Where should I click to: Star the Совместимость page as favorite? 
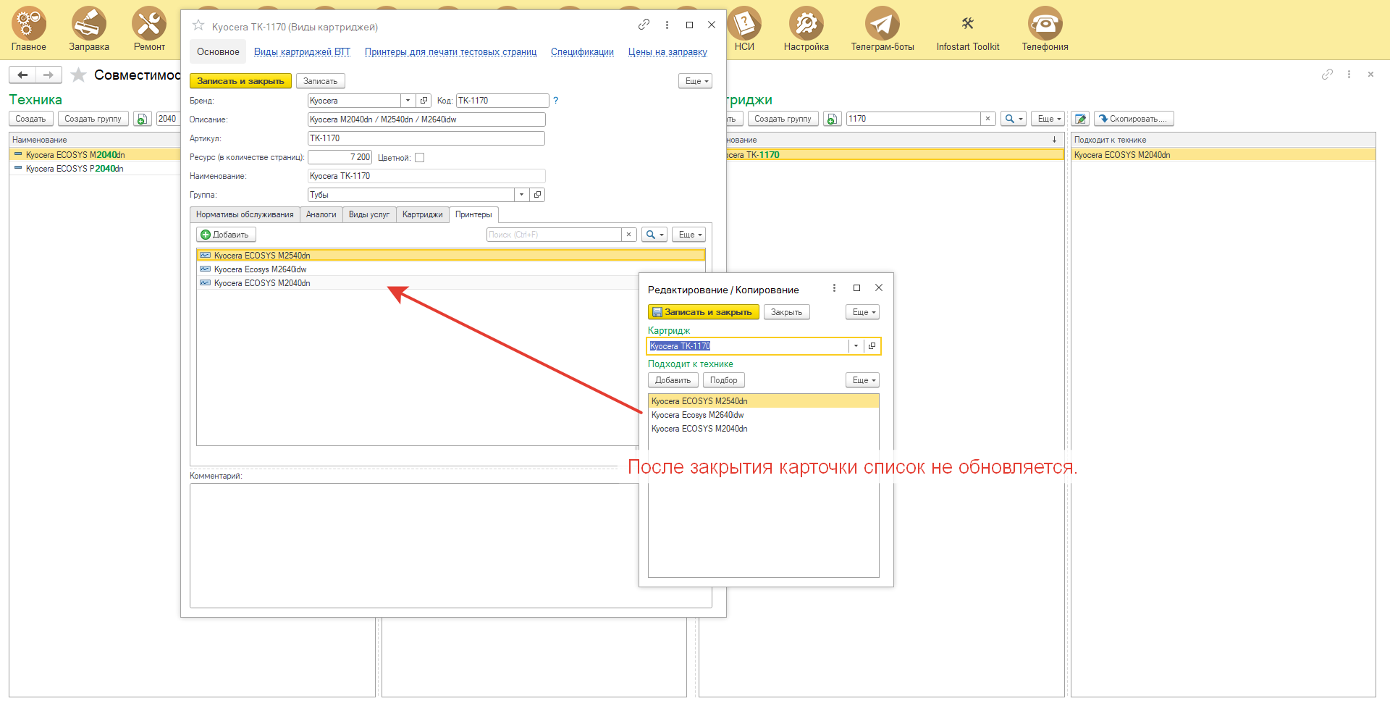coord(78,75)
